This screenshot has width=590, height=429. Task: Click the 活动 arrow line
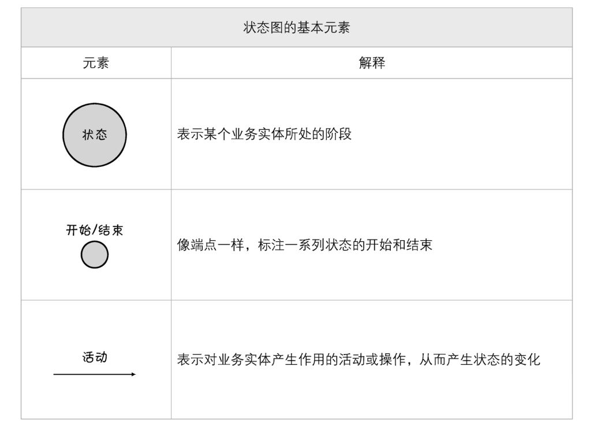pyautogui.click(x=95, y=374)
